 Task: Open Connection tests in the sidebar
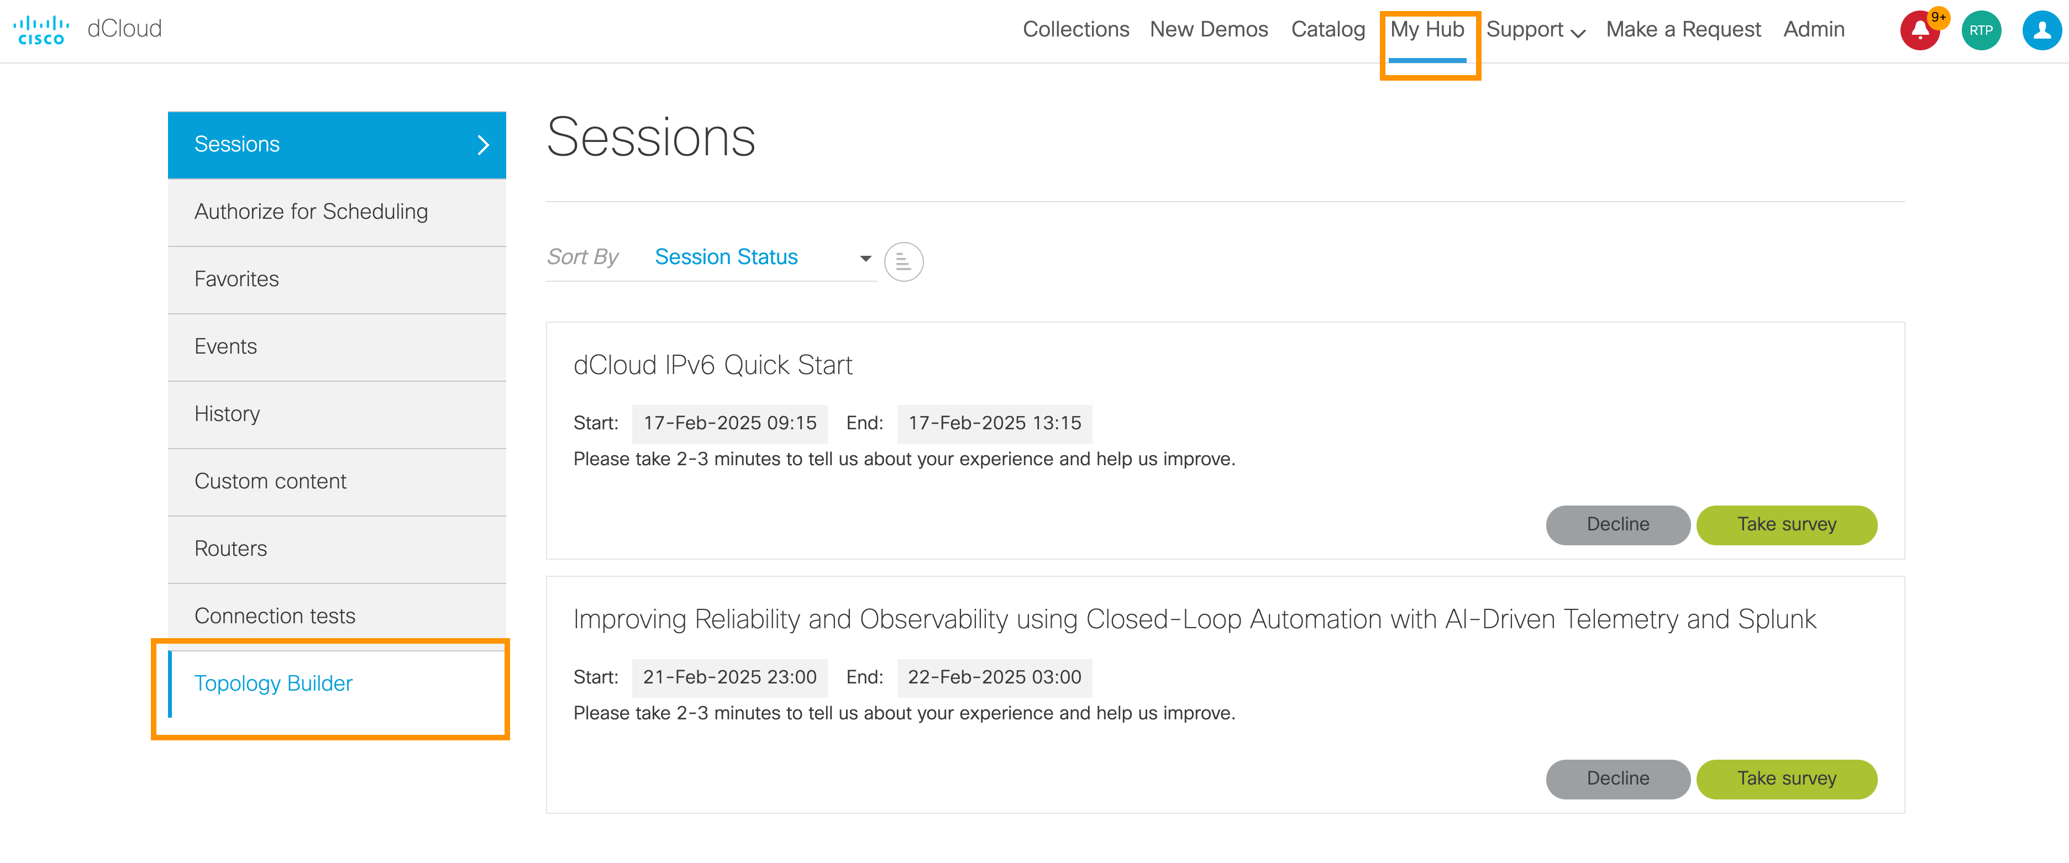337,617
